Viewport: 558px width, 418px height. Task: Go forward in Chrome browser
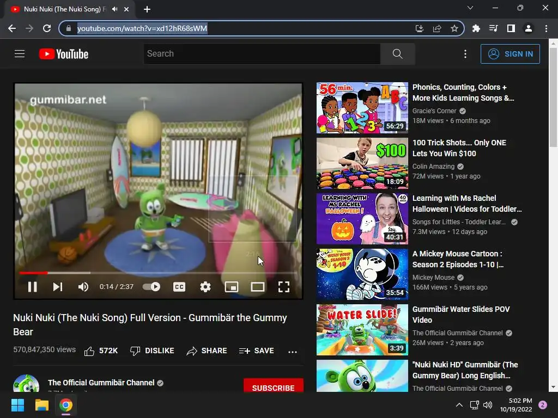(x=29, y=28)
